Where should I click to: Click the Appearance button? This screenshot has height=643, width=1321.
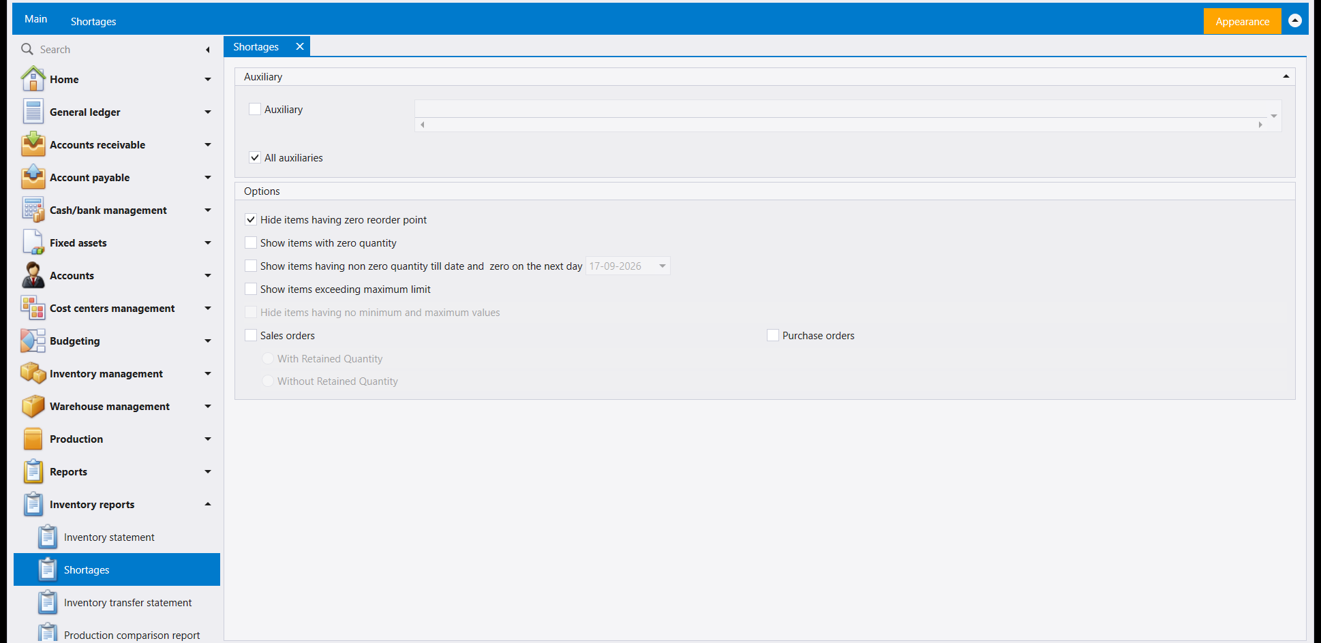pos(1242,21)
